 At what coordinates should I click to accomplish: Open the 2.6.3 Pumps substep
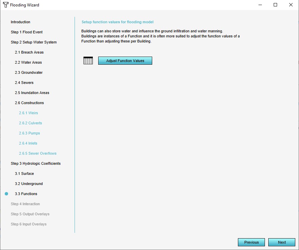[x=29, y=133]
